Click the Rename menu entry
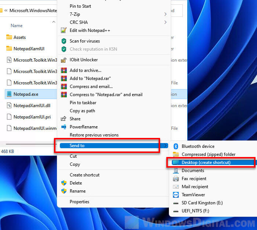Image resolution: width=257 pixels, height=230 pixels. tap(78, 191)
